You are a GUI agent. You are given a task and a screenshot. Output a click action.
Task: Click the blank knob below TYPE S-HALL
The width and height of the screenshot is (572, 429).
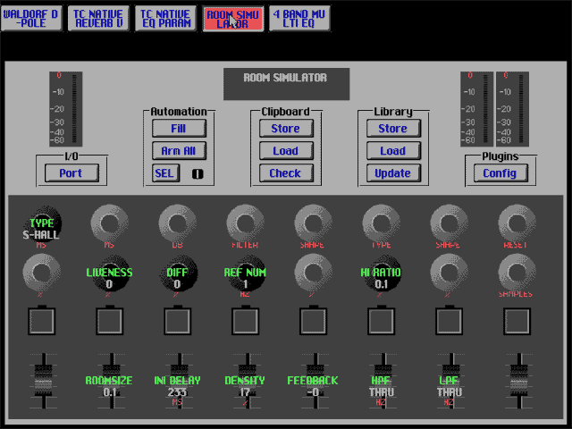pos(42,273)
